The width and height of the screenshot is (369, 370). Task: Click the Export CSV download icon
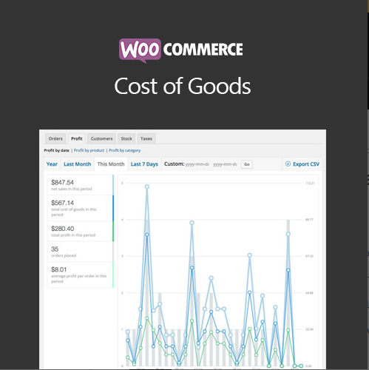(288, 164)
